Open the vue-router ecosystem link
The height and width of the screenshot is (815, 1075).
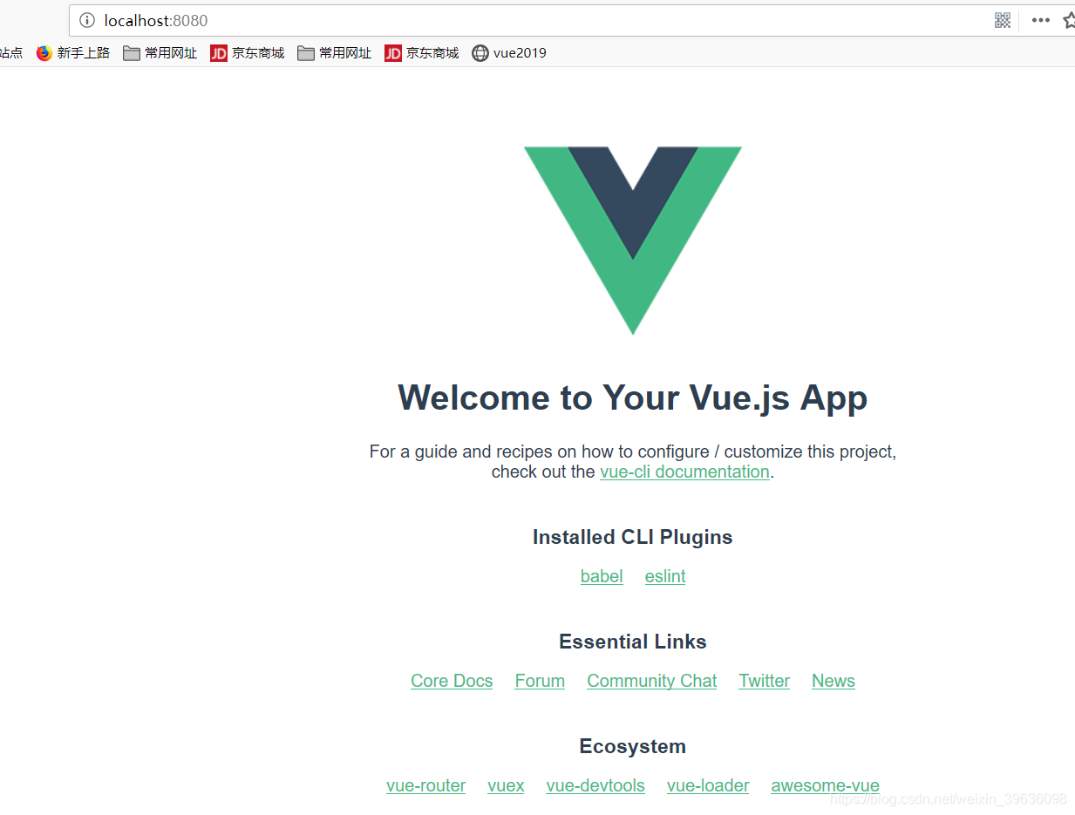coord(426,785)
